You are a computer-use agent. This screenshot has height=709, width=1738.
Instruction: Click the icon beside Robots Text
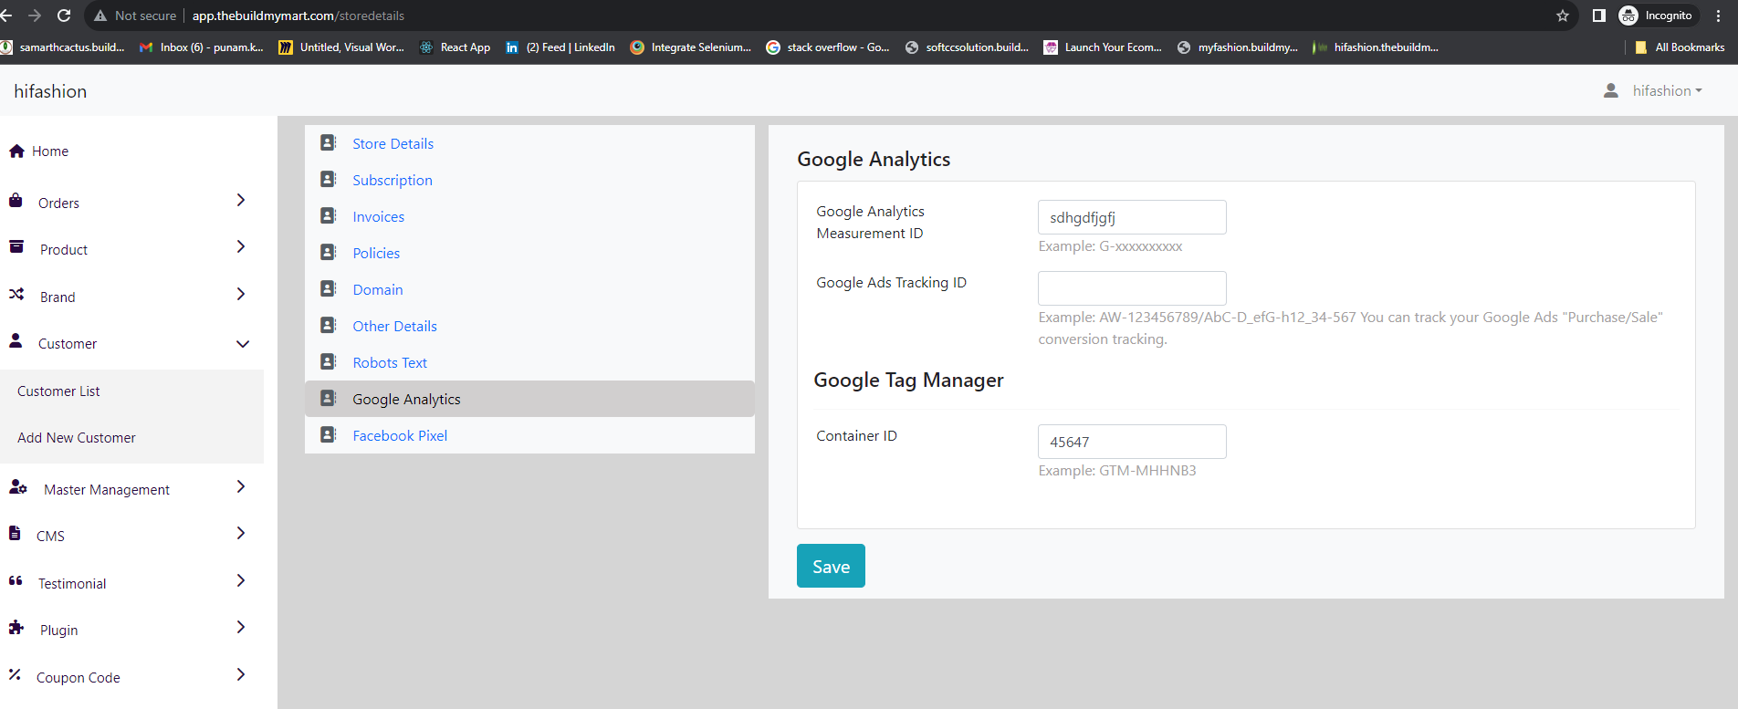click(x=329, y=362)
